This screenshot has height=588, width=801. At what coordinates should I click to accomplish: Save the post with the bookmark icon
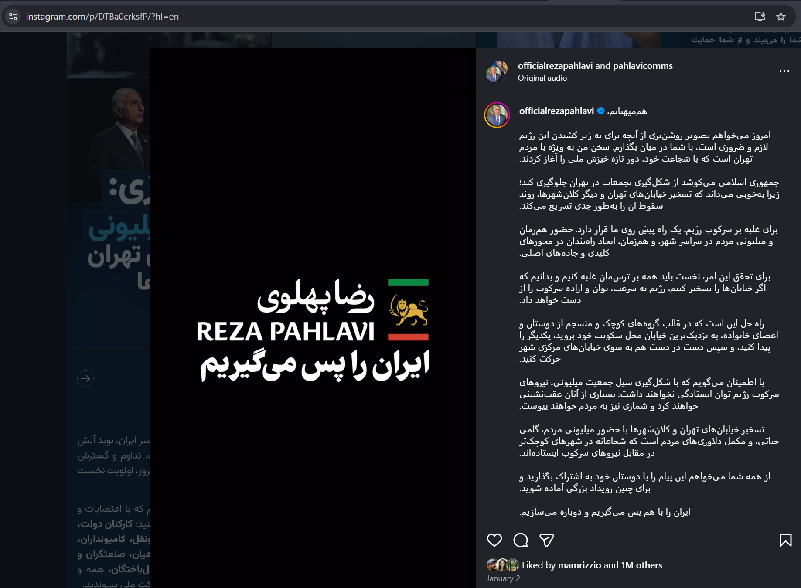786,540
